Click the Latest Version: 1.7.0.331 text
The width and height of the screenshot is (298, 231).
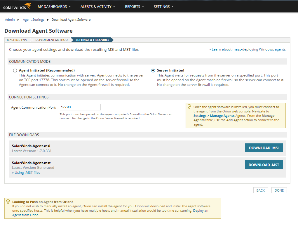pyautogui.click(x=32, y=151)
